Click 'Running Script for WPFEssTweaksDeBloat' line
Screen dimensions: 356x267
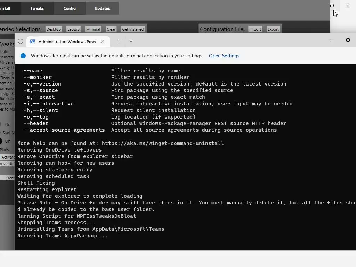[77, 216]
